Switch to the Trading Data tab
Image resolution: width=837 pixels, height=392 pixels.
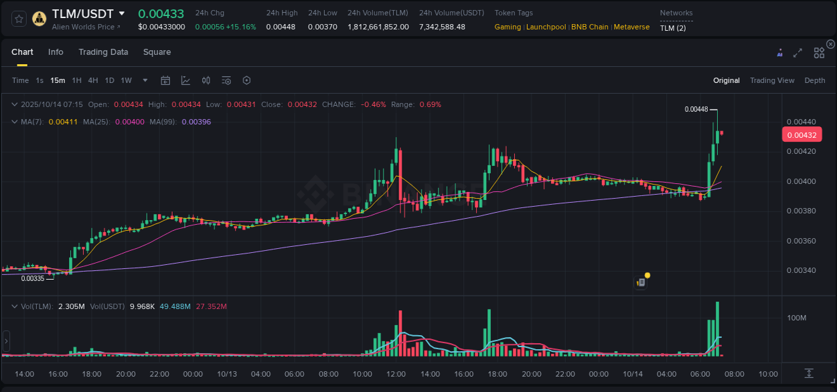pyautogui.click(x=103, y=52)
